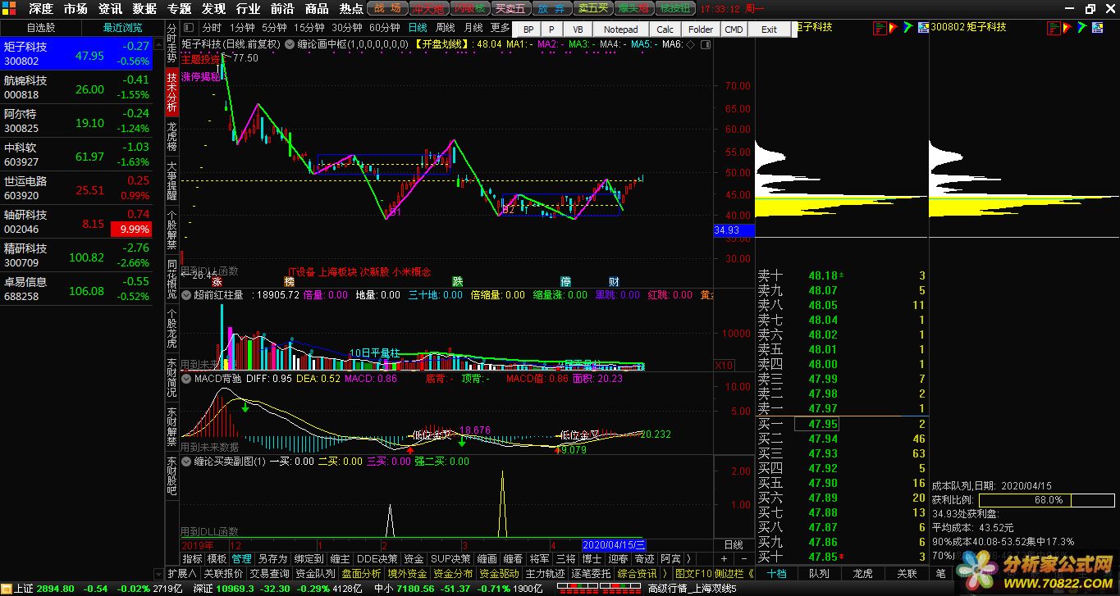The height and width of the screenshot is (596, 1120).
Task: Click red flag icon beside first 矩子科技 title
Action: [894, 28]
